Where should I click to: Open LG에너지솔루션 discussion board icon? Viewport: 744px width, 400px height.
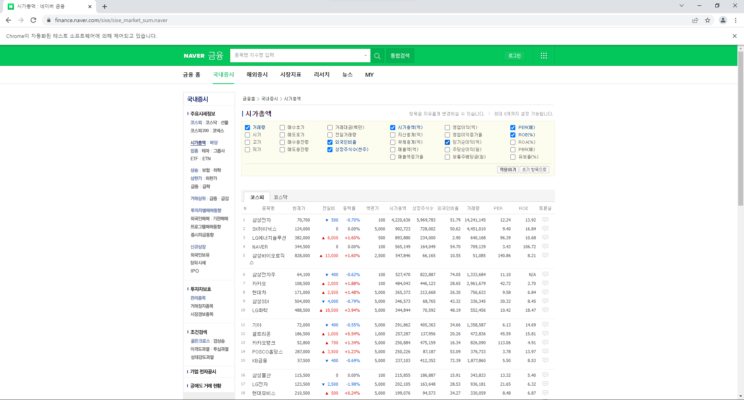pos(545,237)
